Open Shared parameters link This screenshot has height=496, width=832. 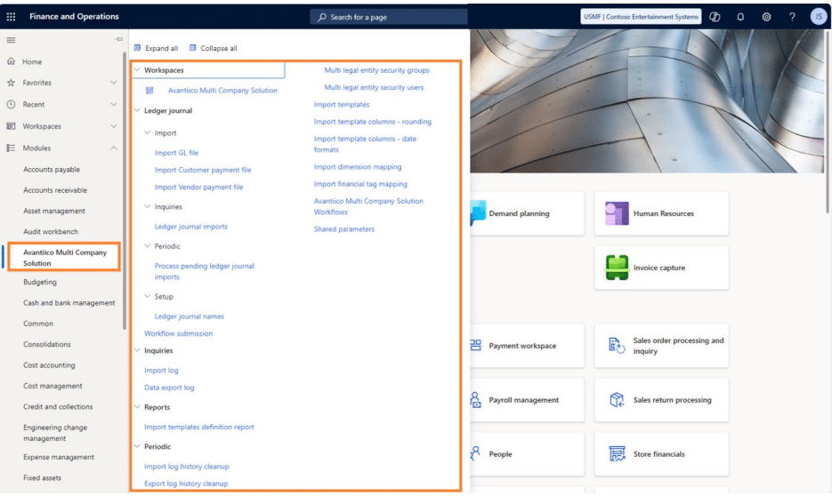click(x=343, y=229)
